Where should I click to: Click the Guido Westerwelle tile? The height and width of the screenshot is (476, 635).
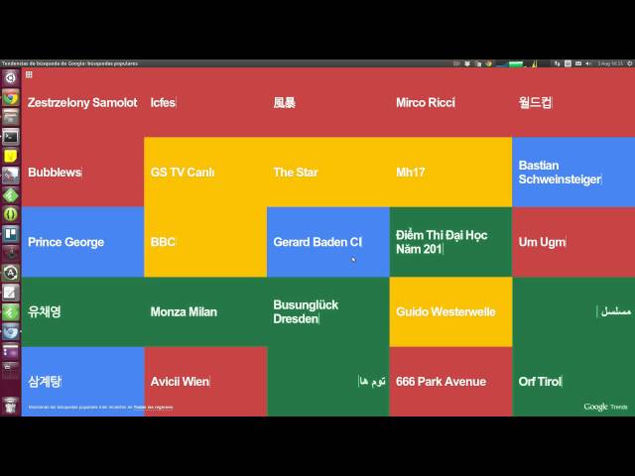tap(450, 311)
